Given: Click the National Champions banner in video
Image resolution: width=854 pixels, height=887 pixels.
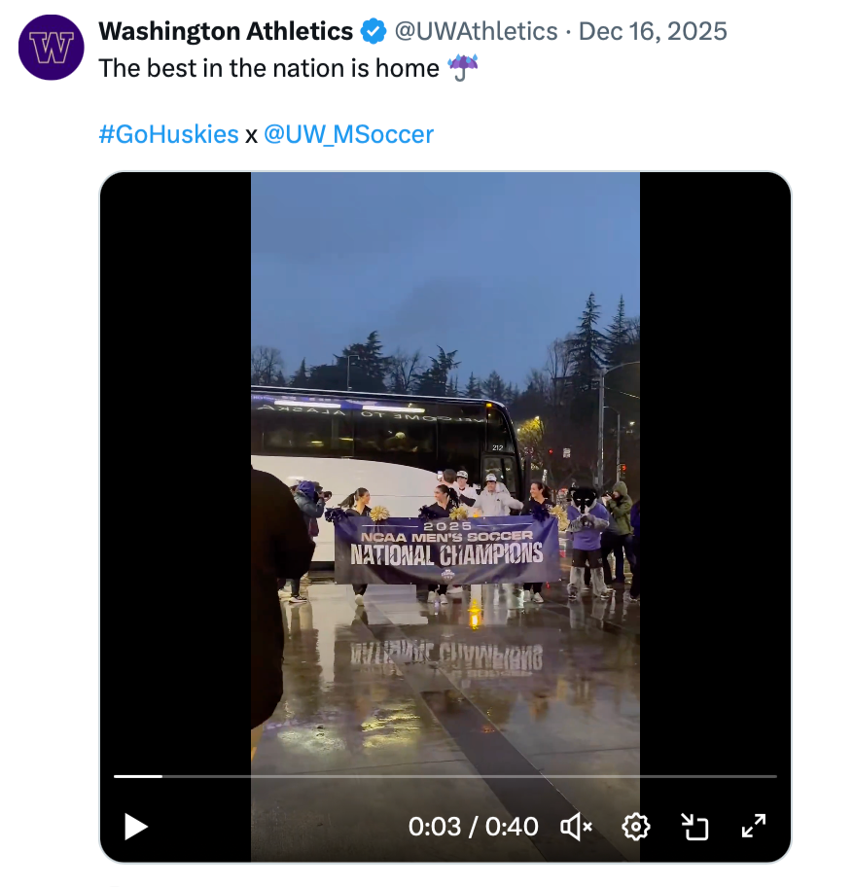Looking at the screenshot, I should point(446,551).
